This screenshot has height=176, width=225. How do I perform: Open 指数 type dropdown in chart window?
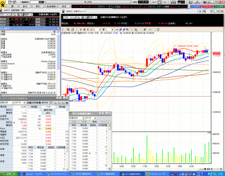pos(96,17)
